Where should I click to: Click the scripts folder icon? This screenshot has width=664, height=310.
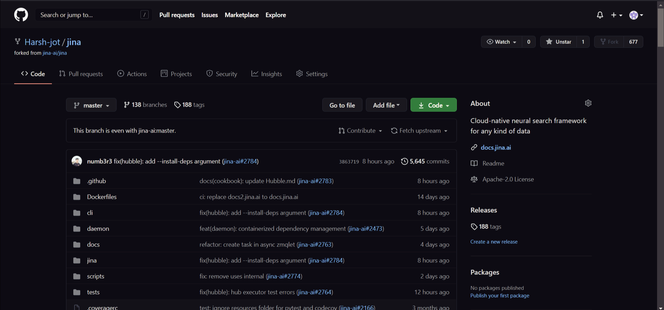(x=77, y=276)
